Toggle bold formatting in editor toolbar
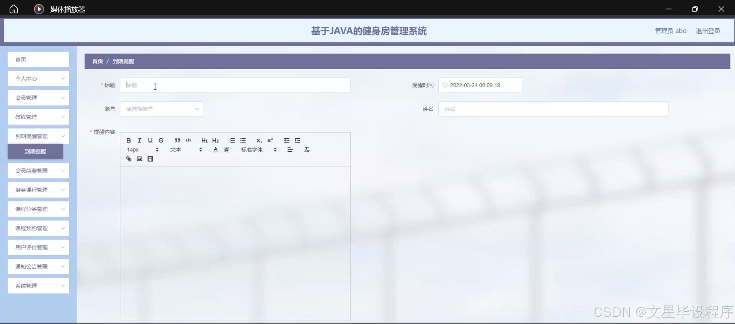735x324 pixels. tap(129, 141)
